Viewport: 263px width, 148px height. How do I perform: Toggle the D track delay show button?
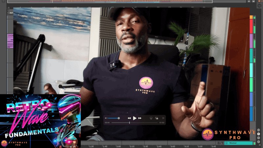click(x=258, y=142)
